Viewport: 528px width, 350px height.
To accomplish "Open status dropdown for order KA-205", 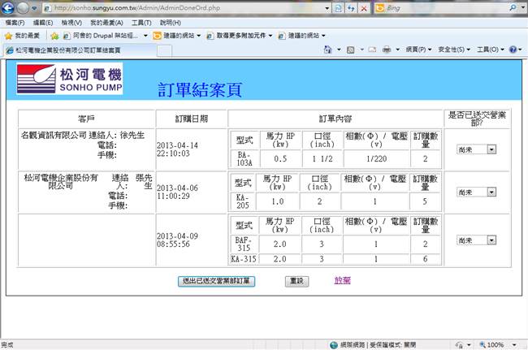I will coord(491,192).
